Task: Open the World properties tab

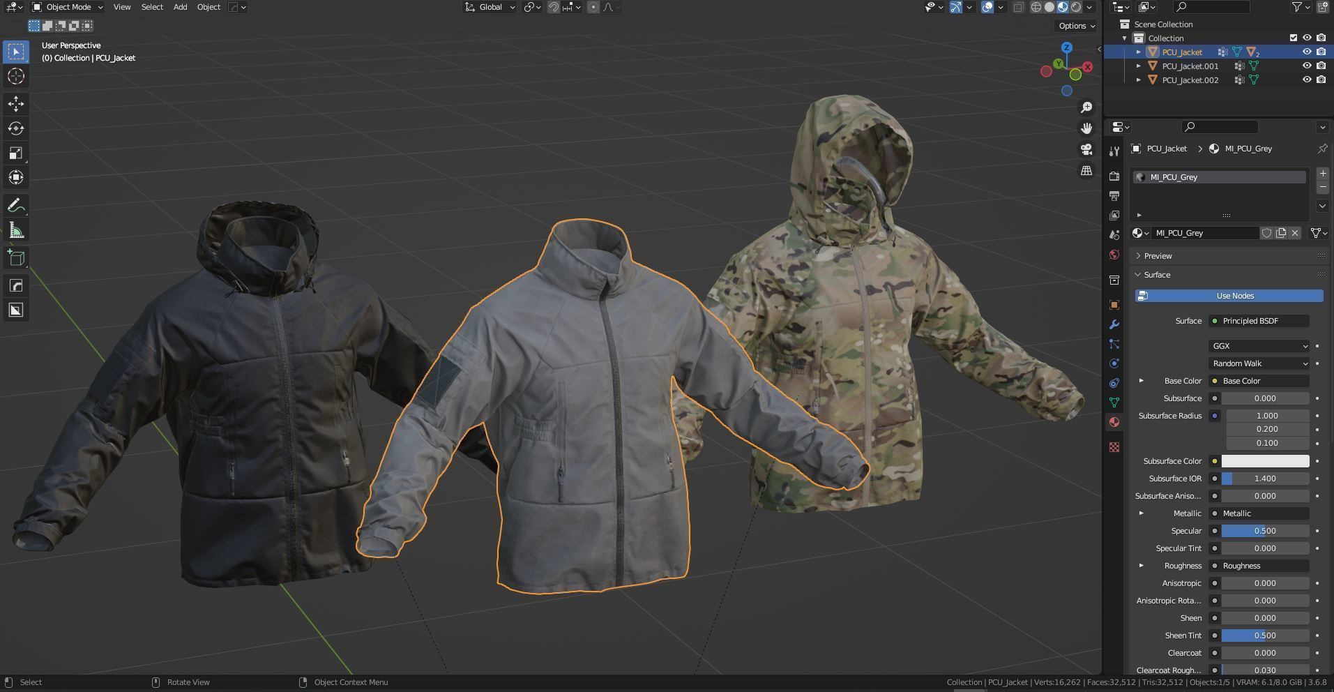Action: (1114, 255)
